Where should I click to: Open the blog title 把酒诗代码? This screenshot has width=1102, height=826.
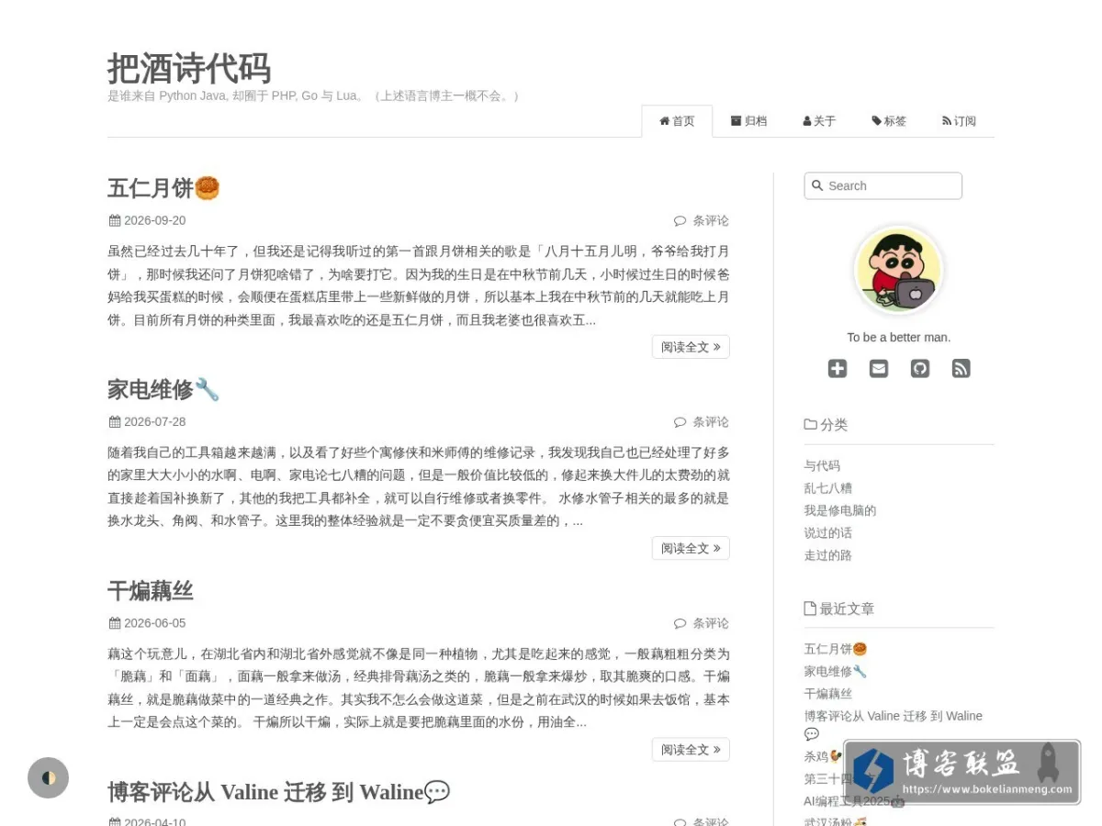coord(189,69)
